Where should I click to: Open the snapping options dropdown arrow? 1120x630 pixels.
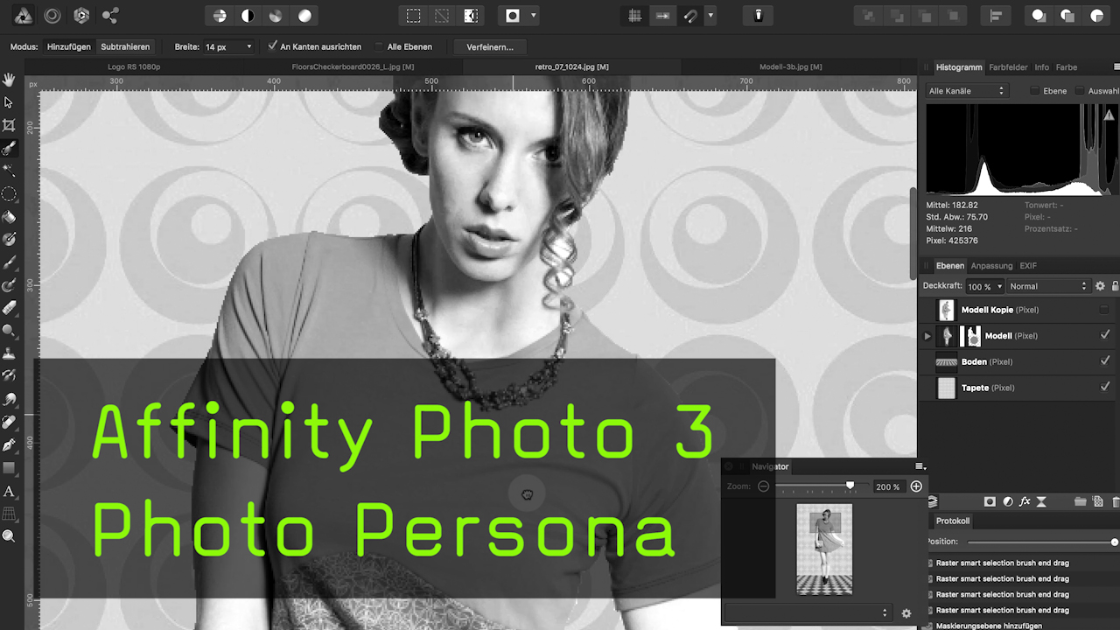(x=710, y=16)
